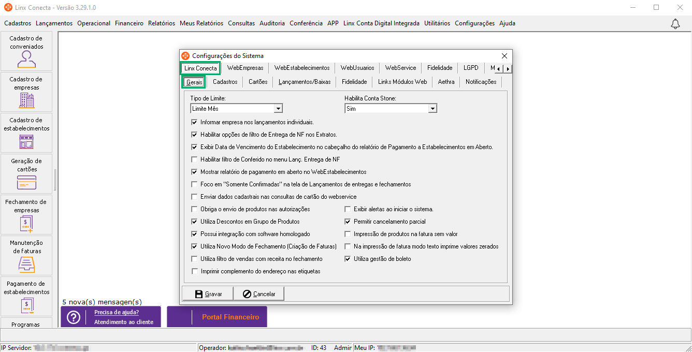The height and width of the screenshot is (352, 692).
Task: Toggle Utiliza Descontos em Grupo de Produtos
Action: [195, 222]
